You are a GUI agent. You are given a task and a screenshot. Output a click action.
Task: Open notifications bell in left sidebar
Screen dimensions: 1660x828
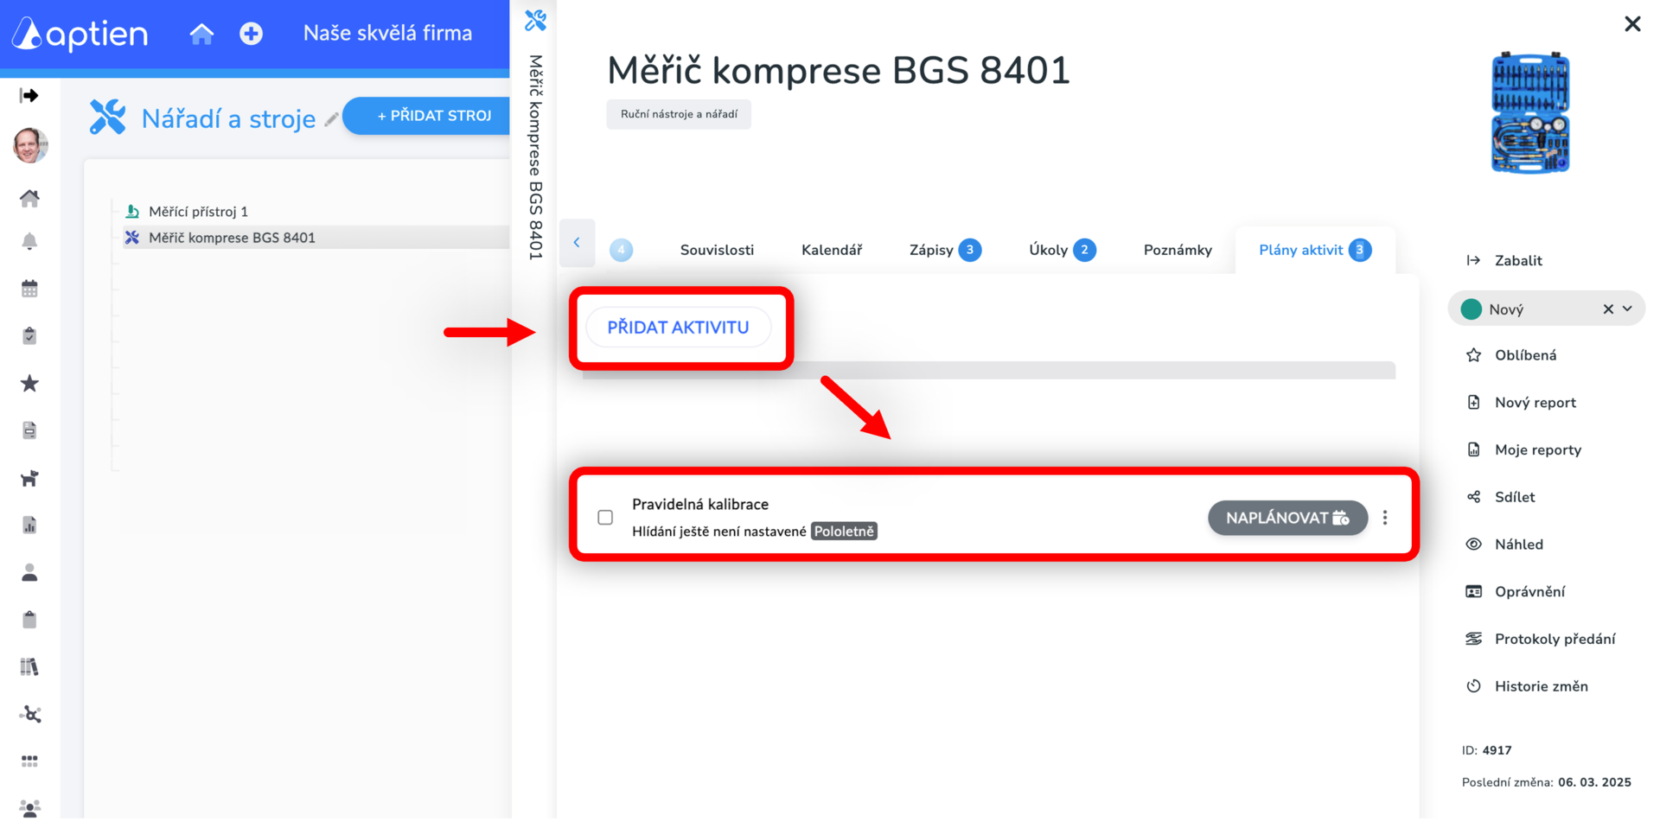pyautogui.click(x=29, y=241)
